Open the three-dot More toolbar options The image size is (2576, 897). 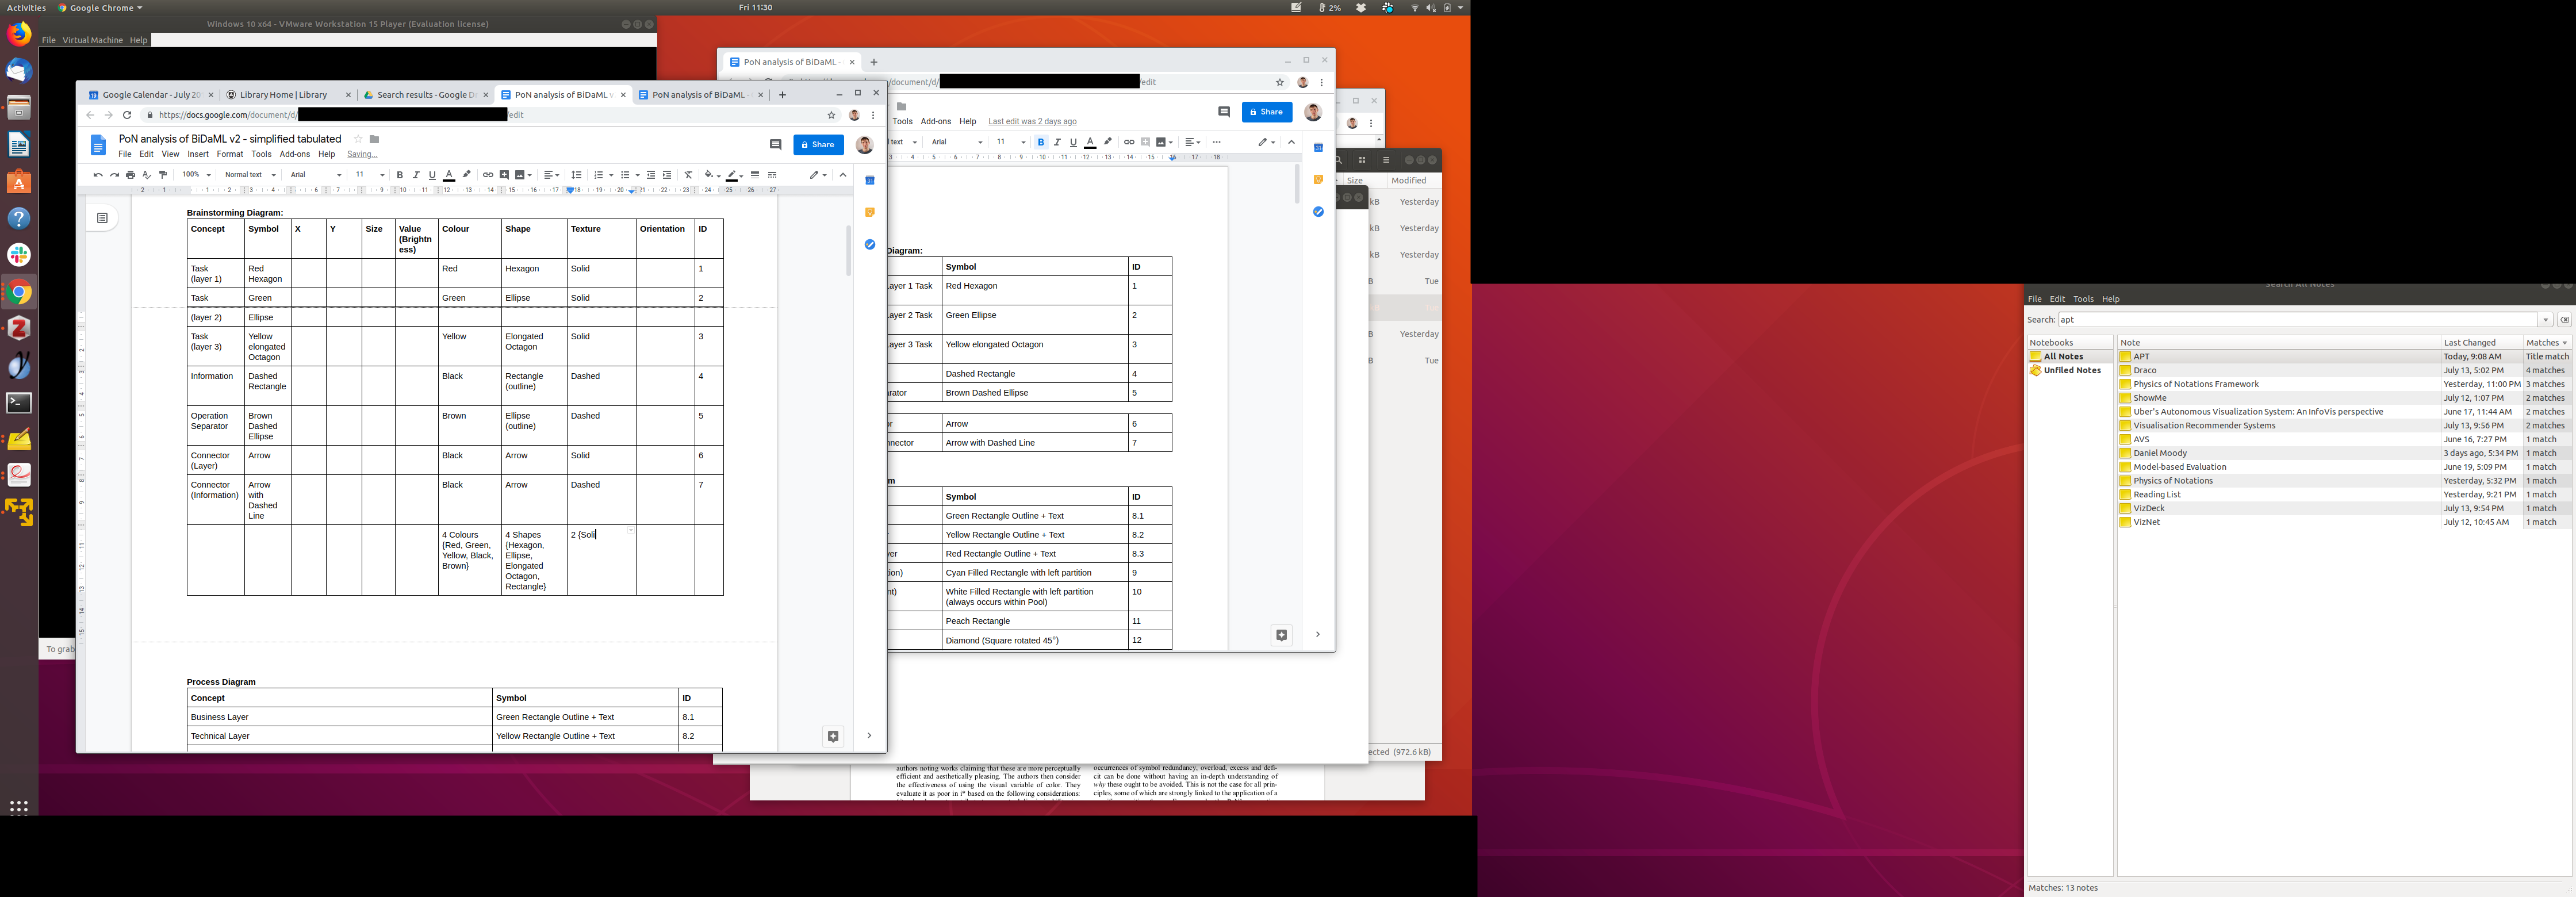[x=1216, y=142]
